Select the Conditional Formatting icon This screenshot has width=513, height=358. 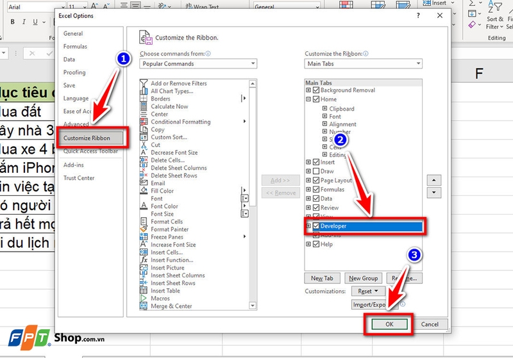tap(144, 122)
